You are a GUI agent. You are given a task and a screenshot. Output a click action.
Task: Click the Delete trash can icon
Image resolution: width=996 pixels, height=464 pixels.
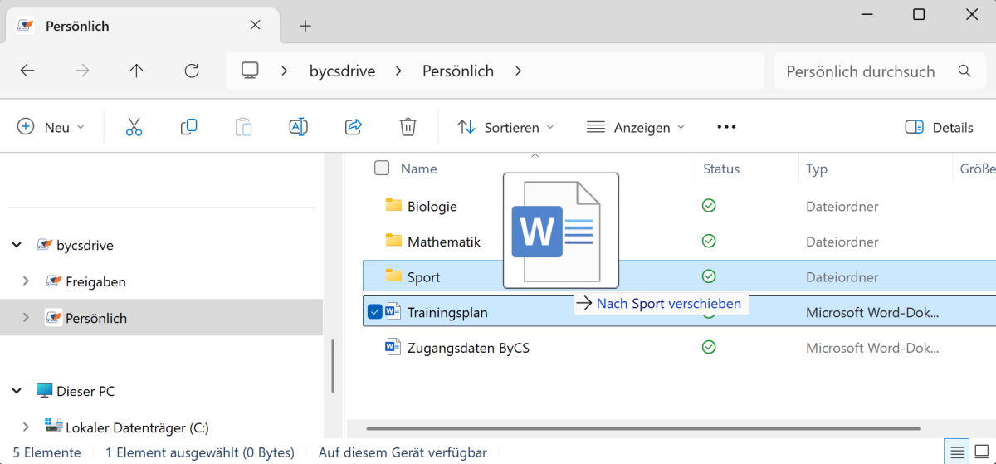pyautogui.click(x=408, y=127)
